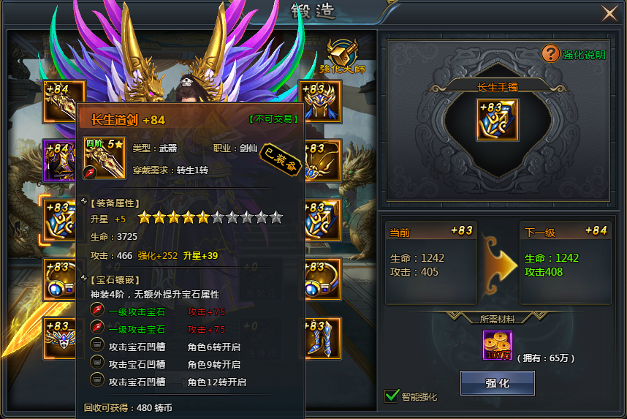Click the gold coin material icon
Screen dimensions: 627x419
(x=498, y=345)
